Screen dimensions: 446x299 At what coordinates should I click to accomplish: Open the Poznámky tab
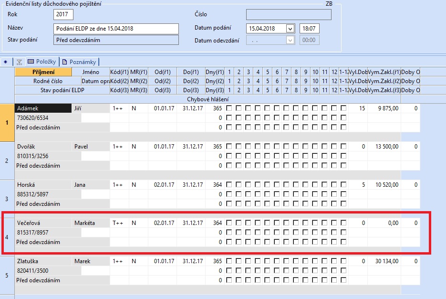click(80, 62)
